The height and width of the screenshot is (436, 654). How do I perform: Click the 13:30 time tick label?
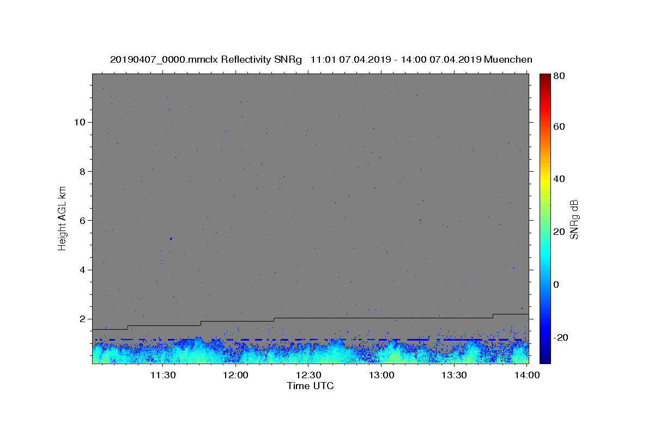coord(455,375)
